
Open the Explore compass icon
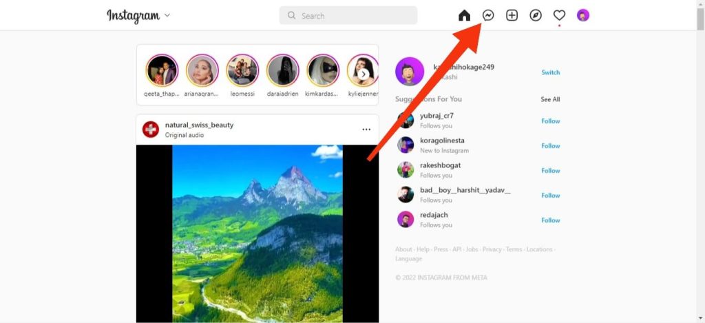point(536,16)
